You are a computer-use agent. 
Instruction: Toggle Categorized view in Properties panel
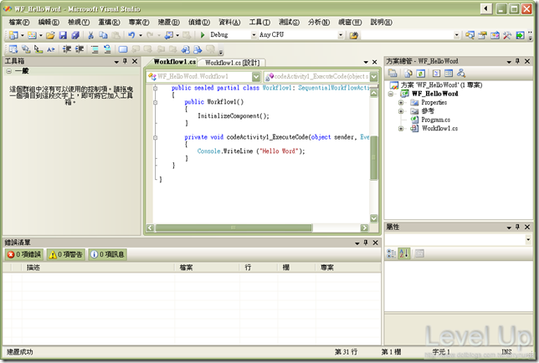[x=391, y=253]
